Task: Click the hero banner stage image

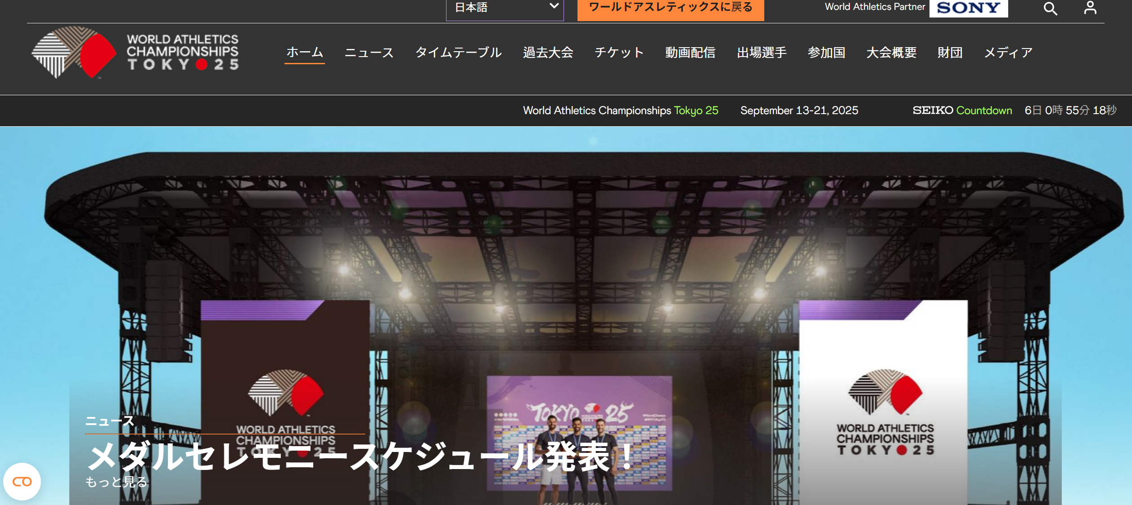Action: coord(585,270)
